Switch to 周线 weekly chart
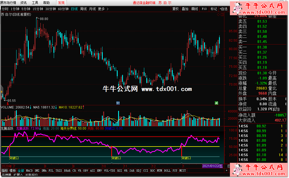This screenshot has width=289, height=178. [83, 9]
